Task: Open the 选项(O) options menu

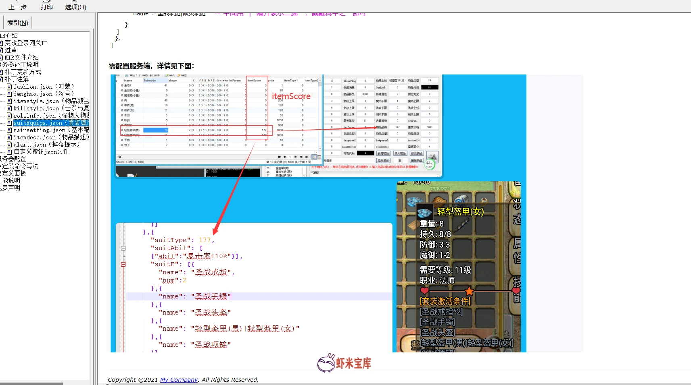Action: (75, 7)
